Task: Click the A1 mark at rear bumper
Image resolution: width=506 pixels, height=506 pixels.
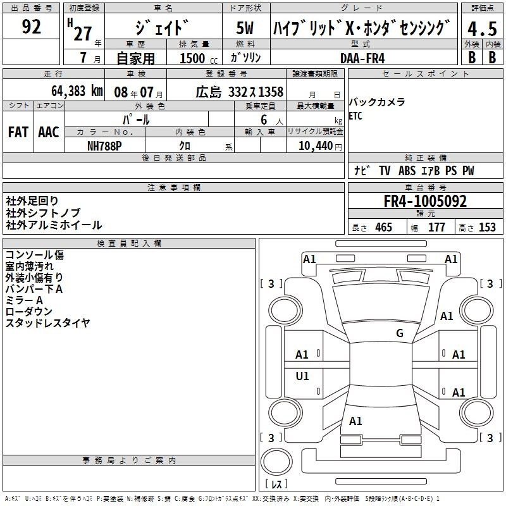Action: click(355, 421)
